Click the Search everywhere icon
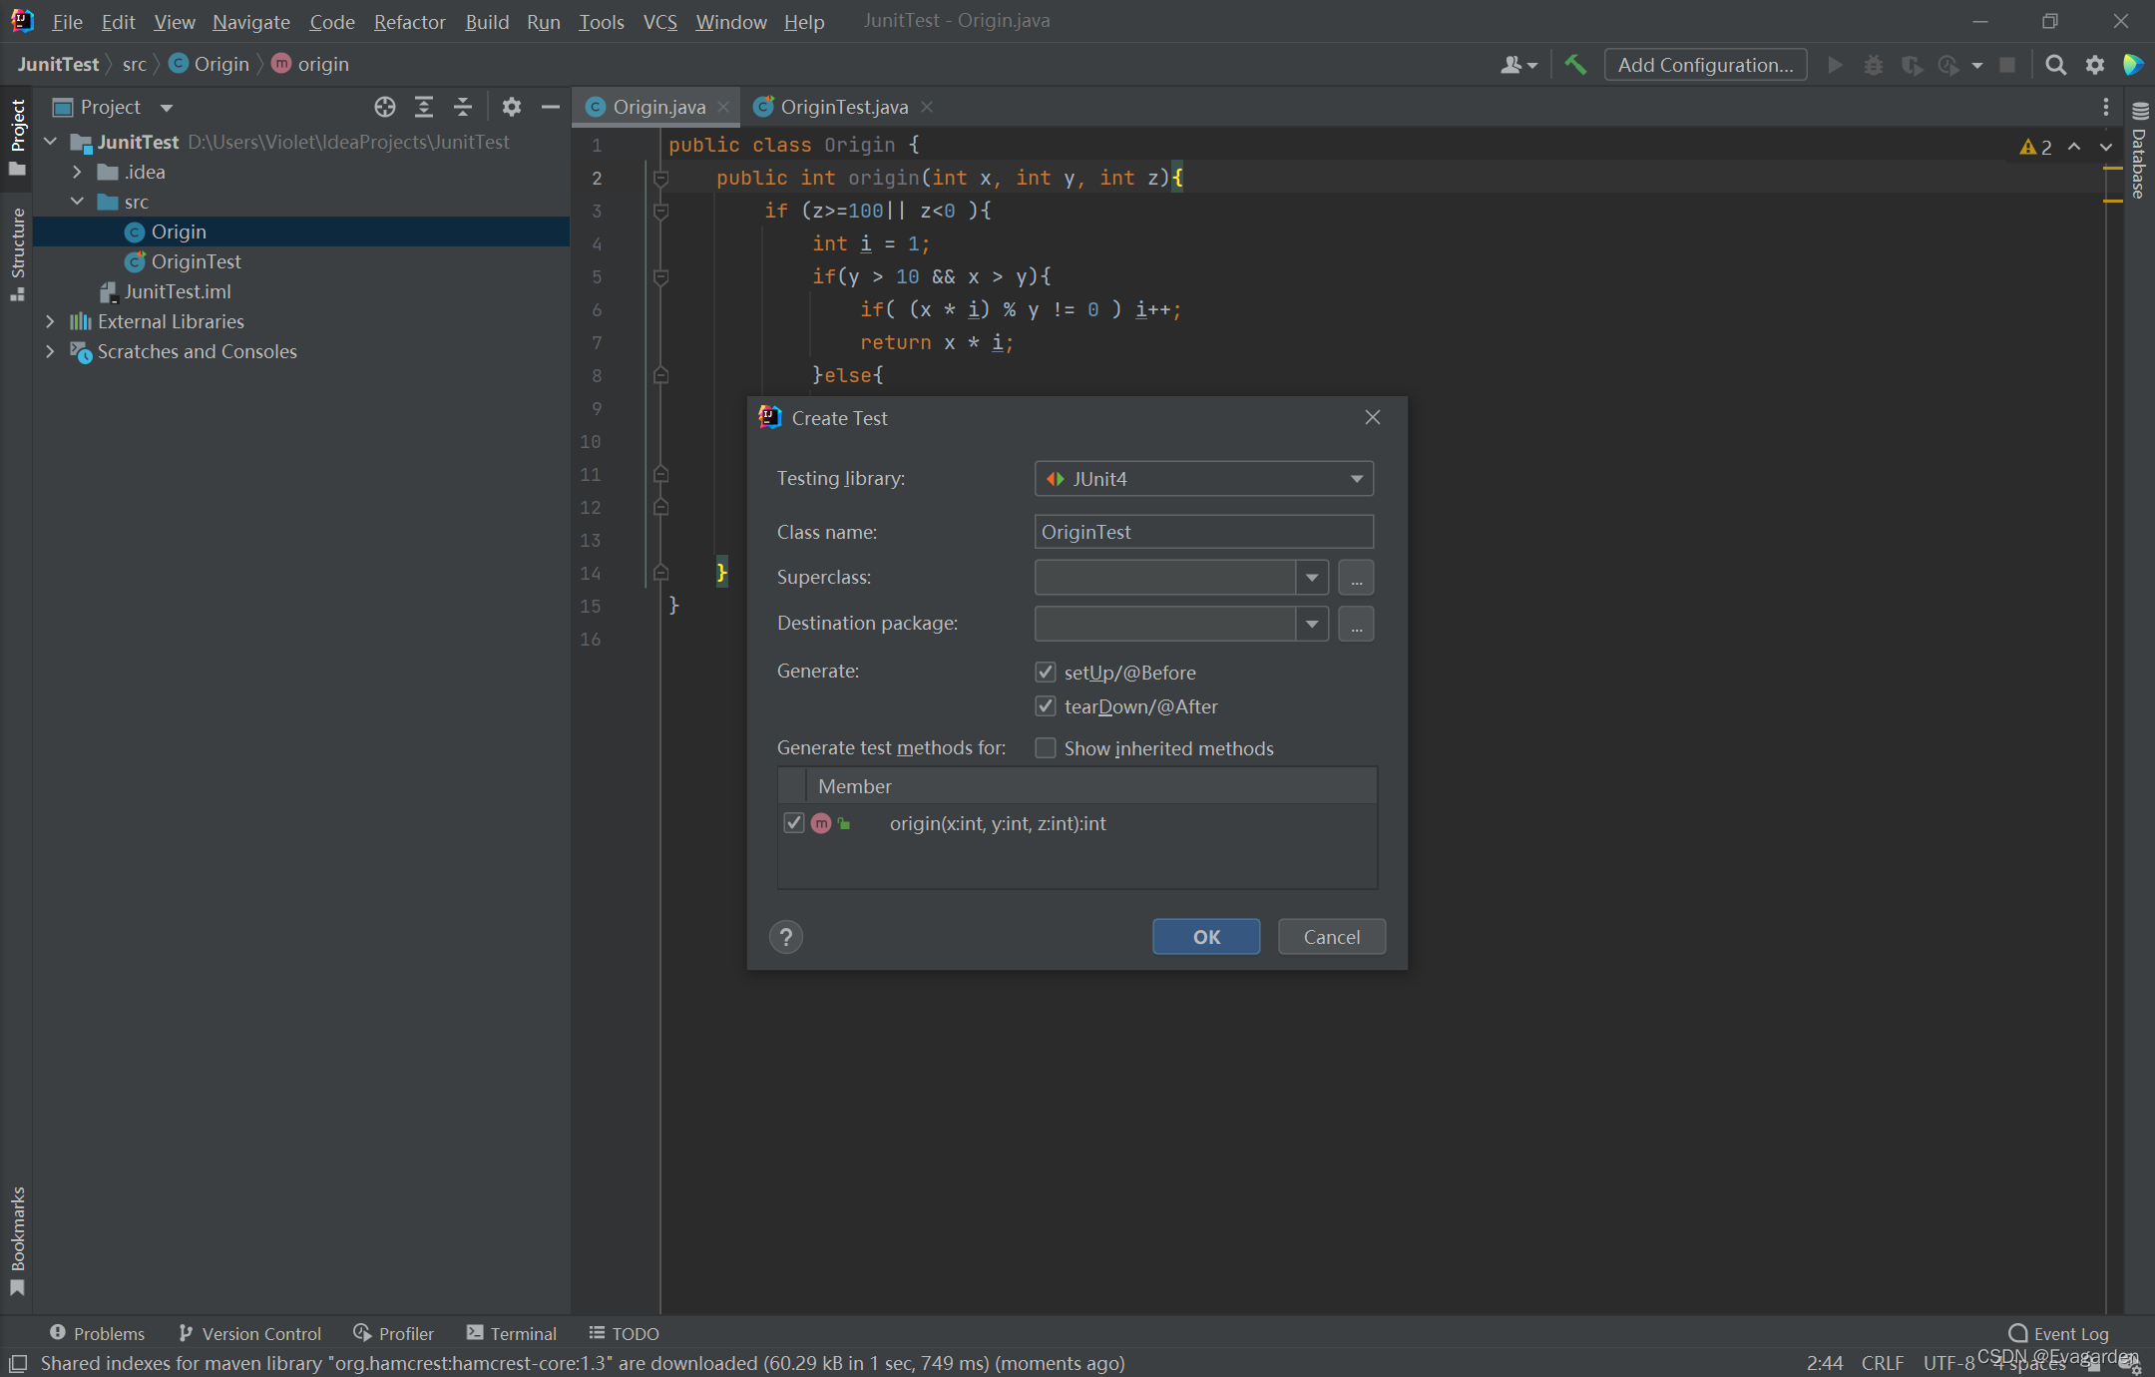This screenshot has height=1377, width=2155. (2056, 65)
